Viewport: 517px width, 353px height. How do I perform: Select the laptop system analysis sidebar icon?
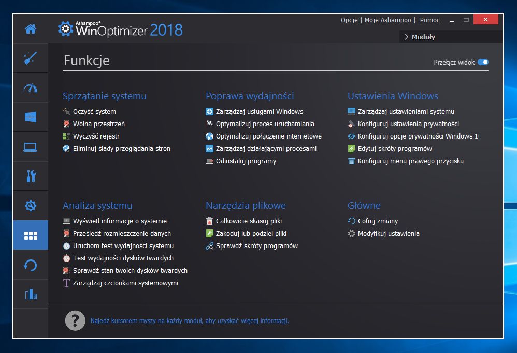[x=31, y=147]
